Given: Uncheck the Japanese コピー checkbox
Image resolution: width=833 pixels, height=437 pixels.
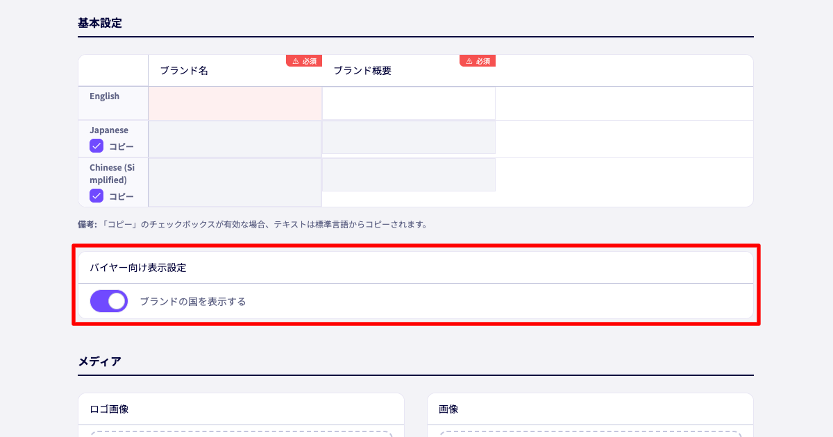Looking at the screenshot, I should (96, 146).
